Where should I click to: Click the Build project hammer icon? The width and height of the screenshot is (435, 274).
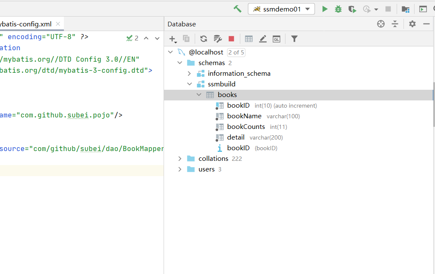(x=237, y=9)
